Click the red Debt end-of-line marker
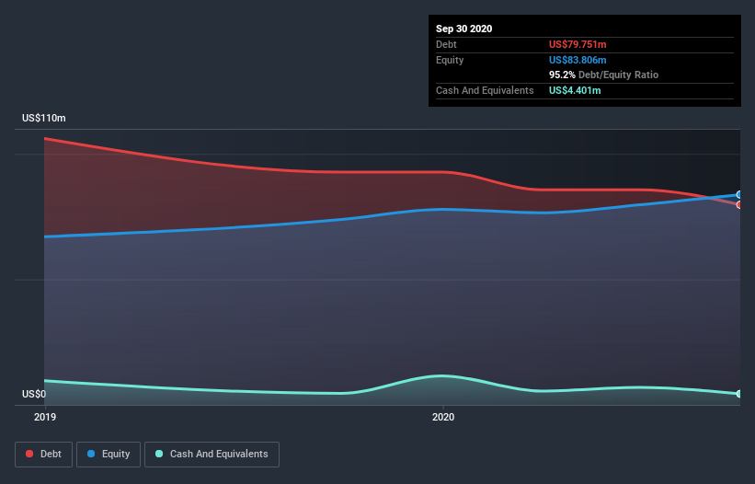The image size is (755, 484). [x=739, y=204]
